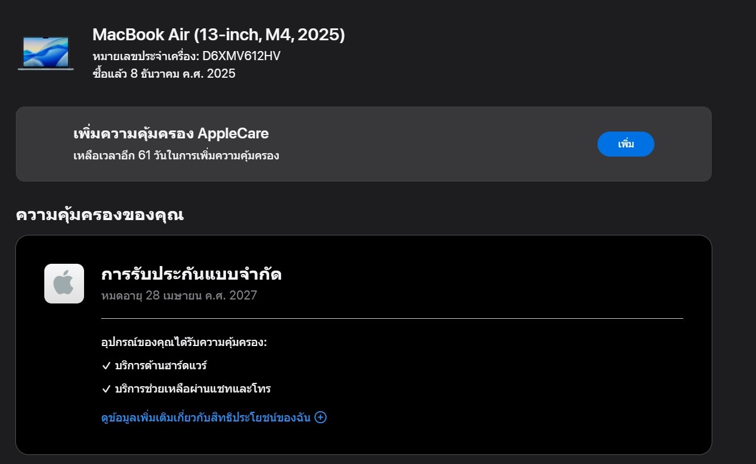Image resolution: width=756 pixels, height=464 pixels.
Task: Click the อุปกรณ์ของคุณได้รับความคุ้มครอง text
Action: pyautogui.click(x=184, y=343)
